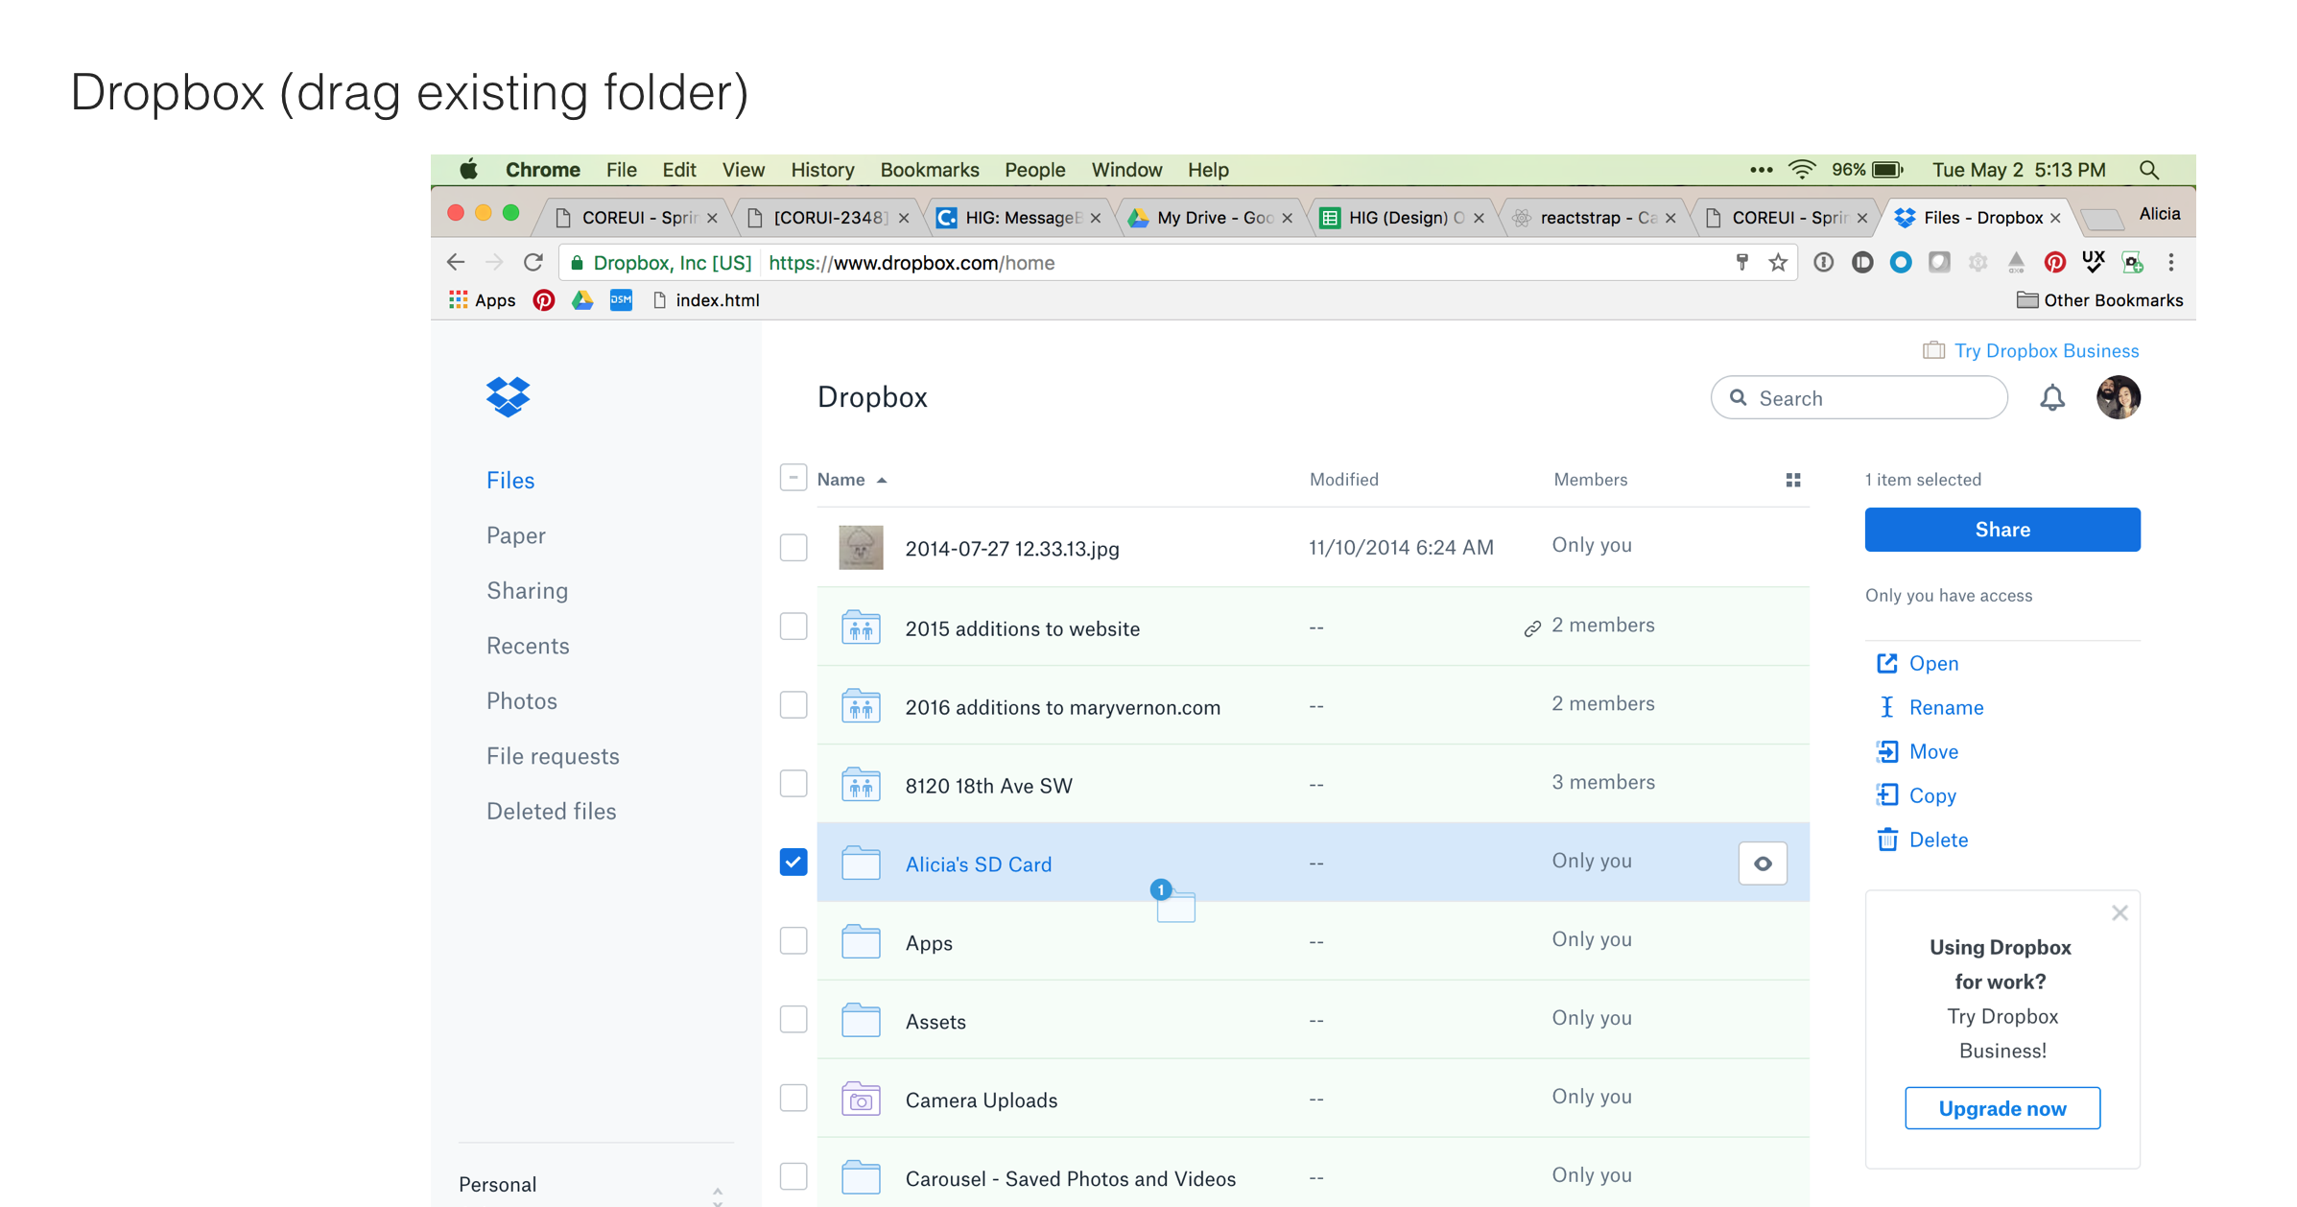This screenshot has width=2297, height=1207.
Task: Click the Rename link in actions panel
Action: 1946,707
